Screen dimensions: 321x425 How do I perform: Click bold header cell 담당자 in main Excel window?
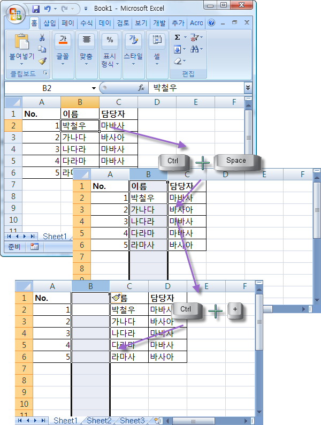[x=118, y=114]
